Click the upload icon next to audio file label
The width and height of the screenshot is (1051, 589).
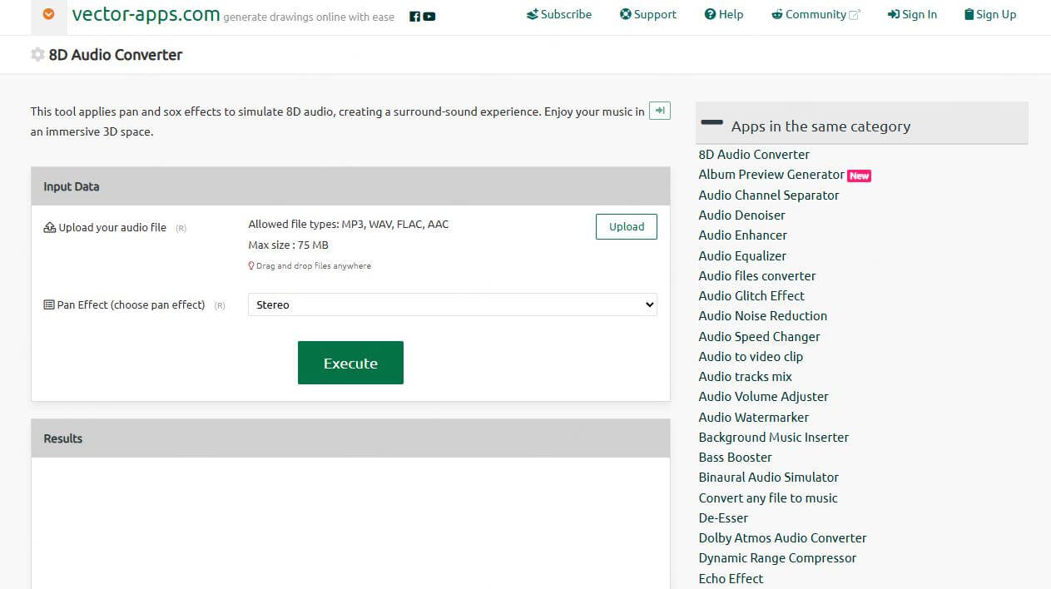coord(49,227)
